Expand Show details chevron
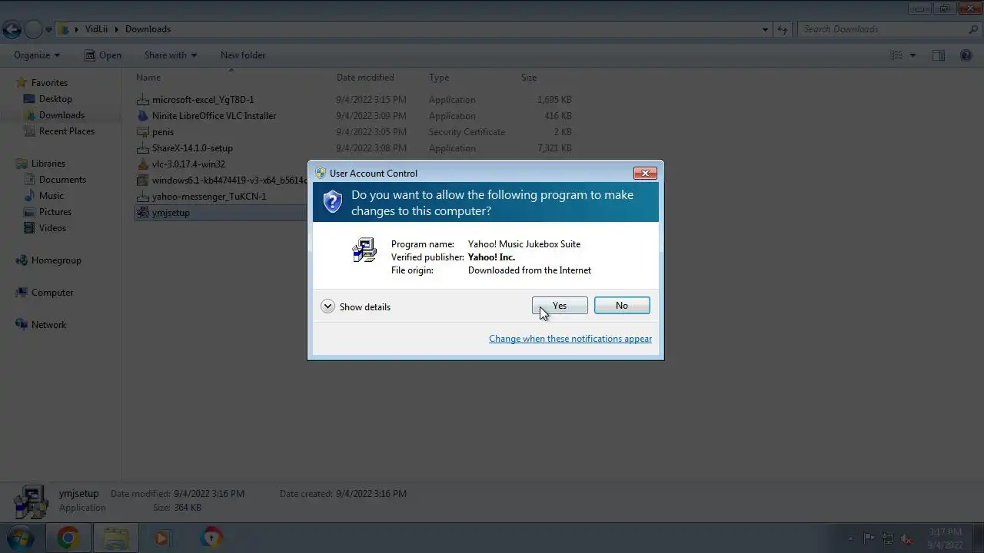The image size is (984, 553). click(x=327, y=306)
